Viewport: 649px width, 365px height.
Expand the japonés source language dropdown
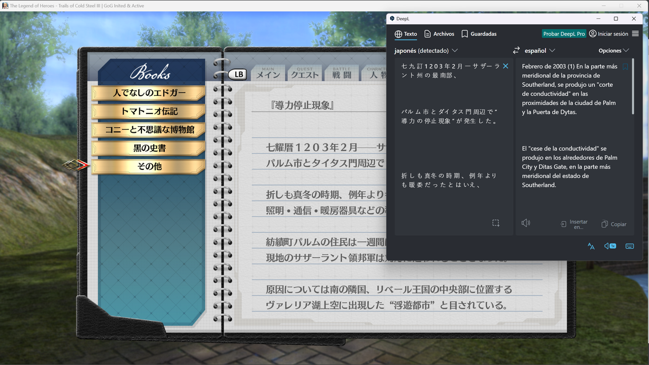point(426,51)
